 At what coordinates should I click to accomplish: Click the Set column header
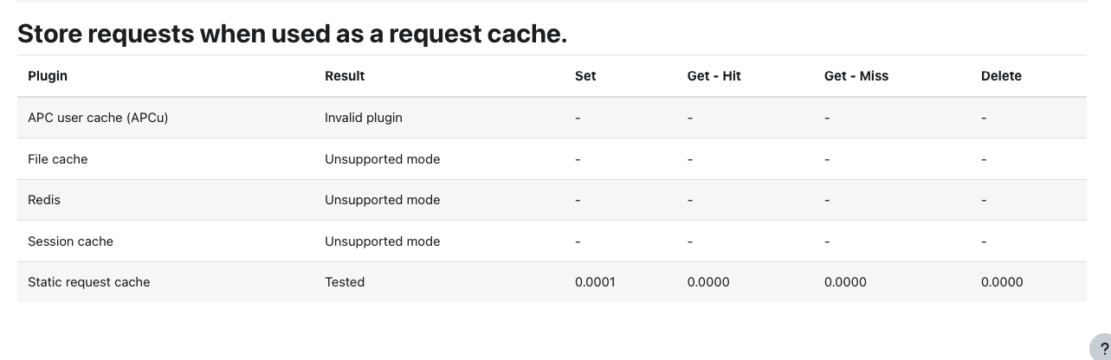point(585,76)
